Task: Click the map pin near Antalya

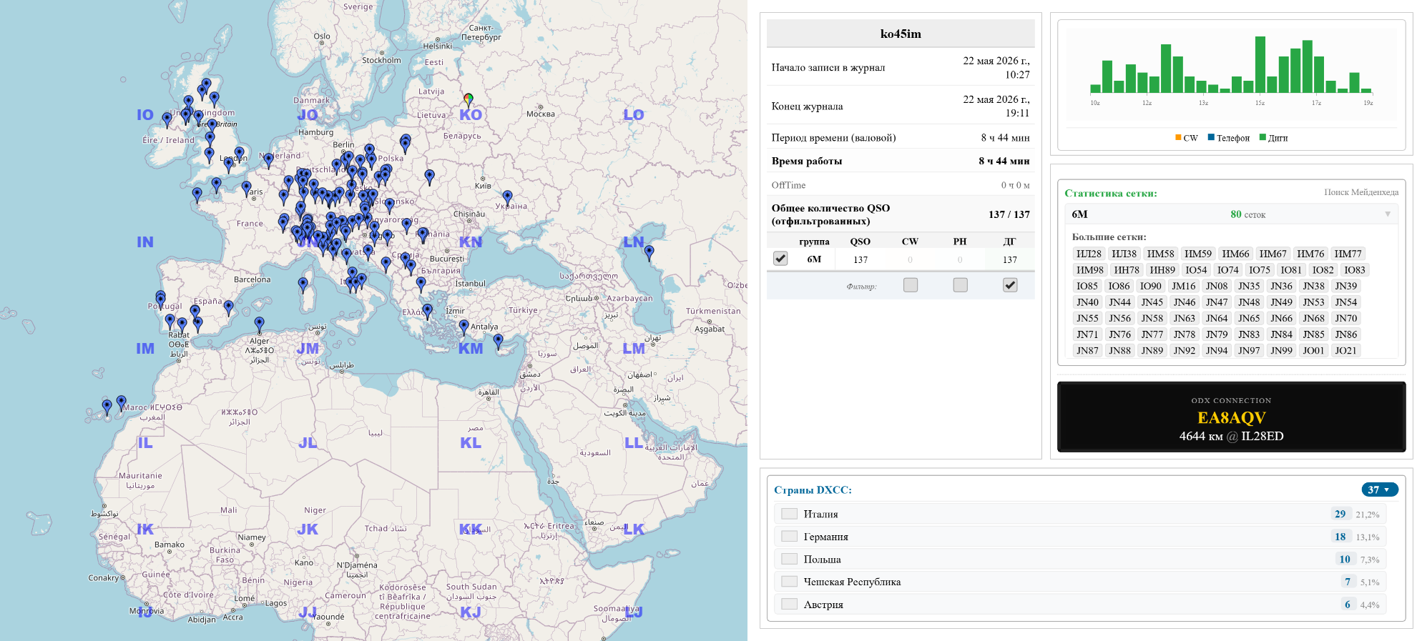Action: click(x=464, y=327)
